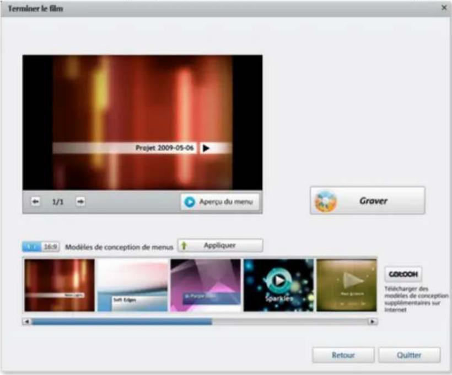Select the 4:3 aspect ratio toggle
Viewport: 452px width, 375px height.
click(32, 247)
